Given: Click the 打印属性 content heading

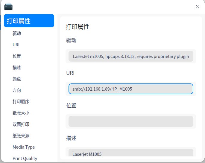Looking at the screenshot, I should (78, 27).
